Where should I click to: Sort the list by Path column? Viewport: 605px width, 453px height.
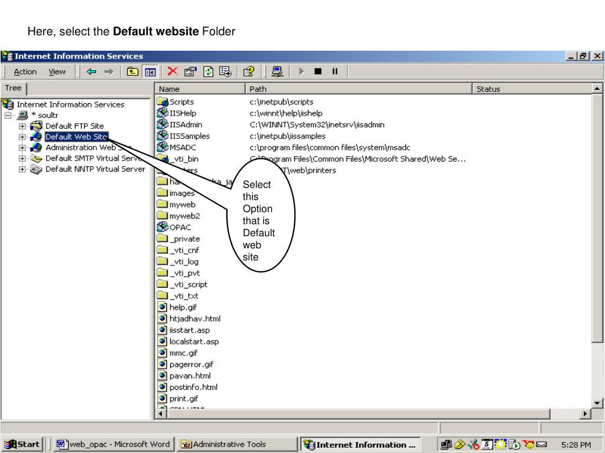pos(359,89)
